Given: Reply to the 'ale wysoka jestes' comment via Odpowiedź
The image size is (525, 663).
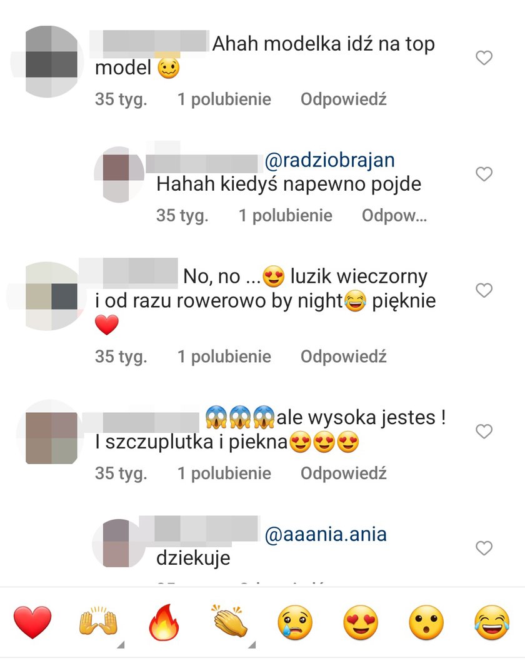Looking at the screenshot, I should click(x=343, y=473).
